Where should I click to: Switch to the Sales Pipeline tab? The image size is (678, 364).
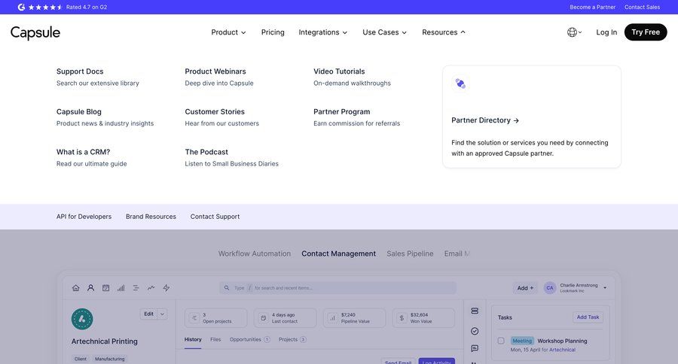pos(410,253)
